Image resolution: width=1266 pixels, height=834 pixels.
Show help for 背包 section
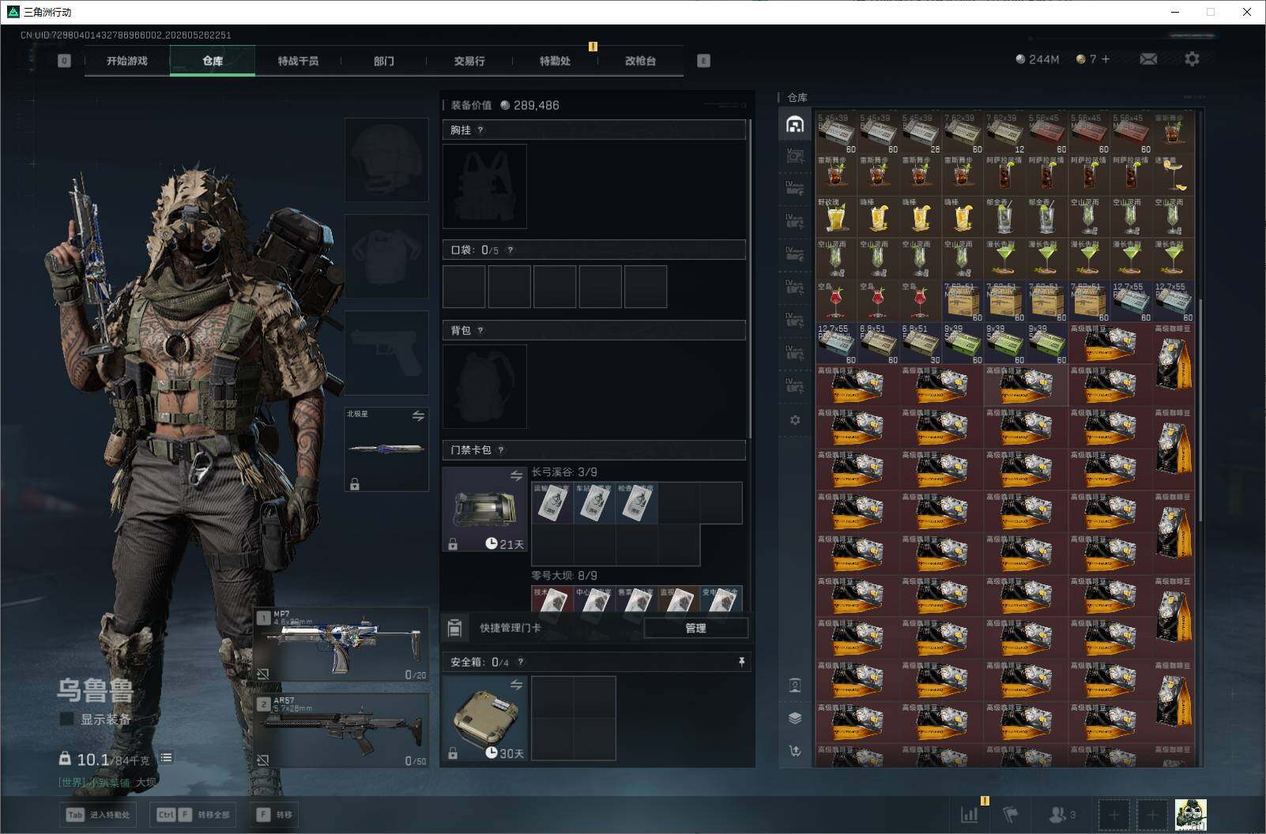click(480, 331)
